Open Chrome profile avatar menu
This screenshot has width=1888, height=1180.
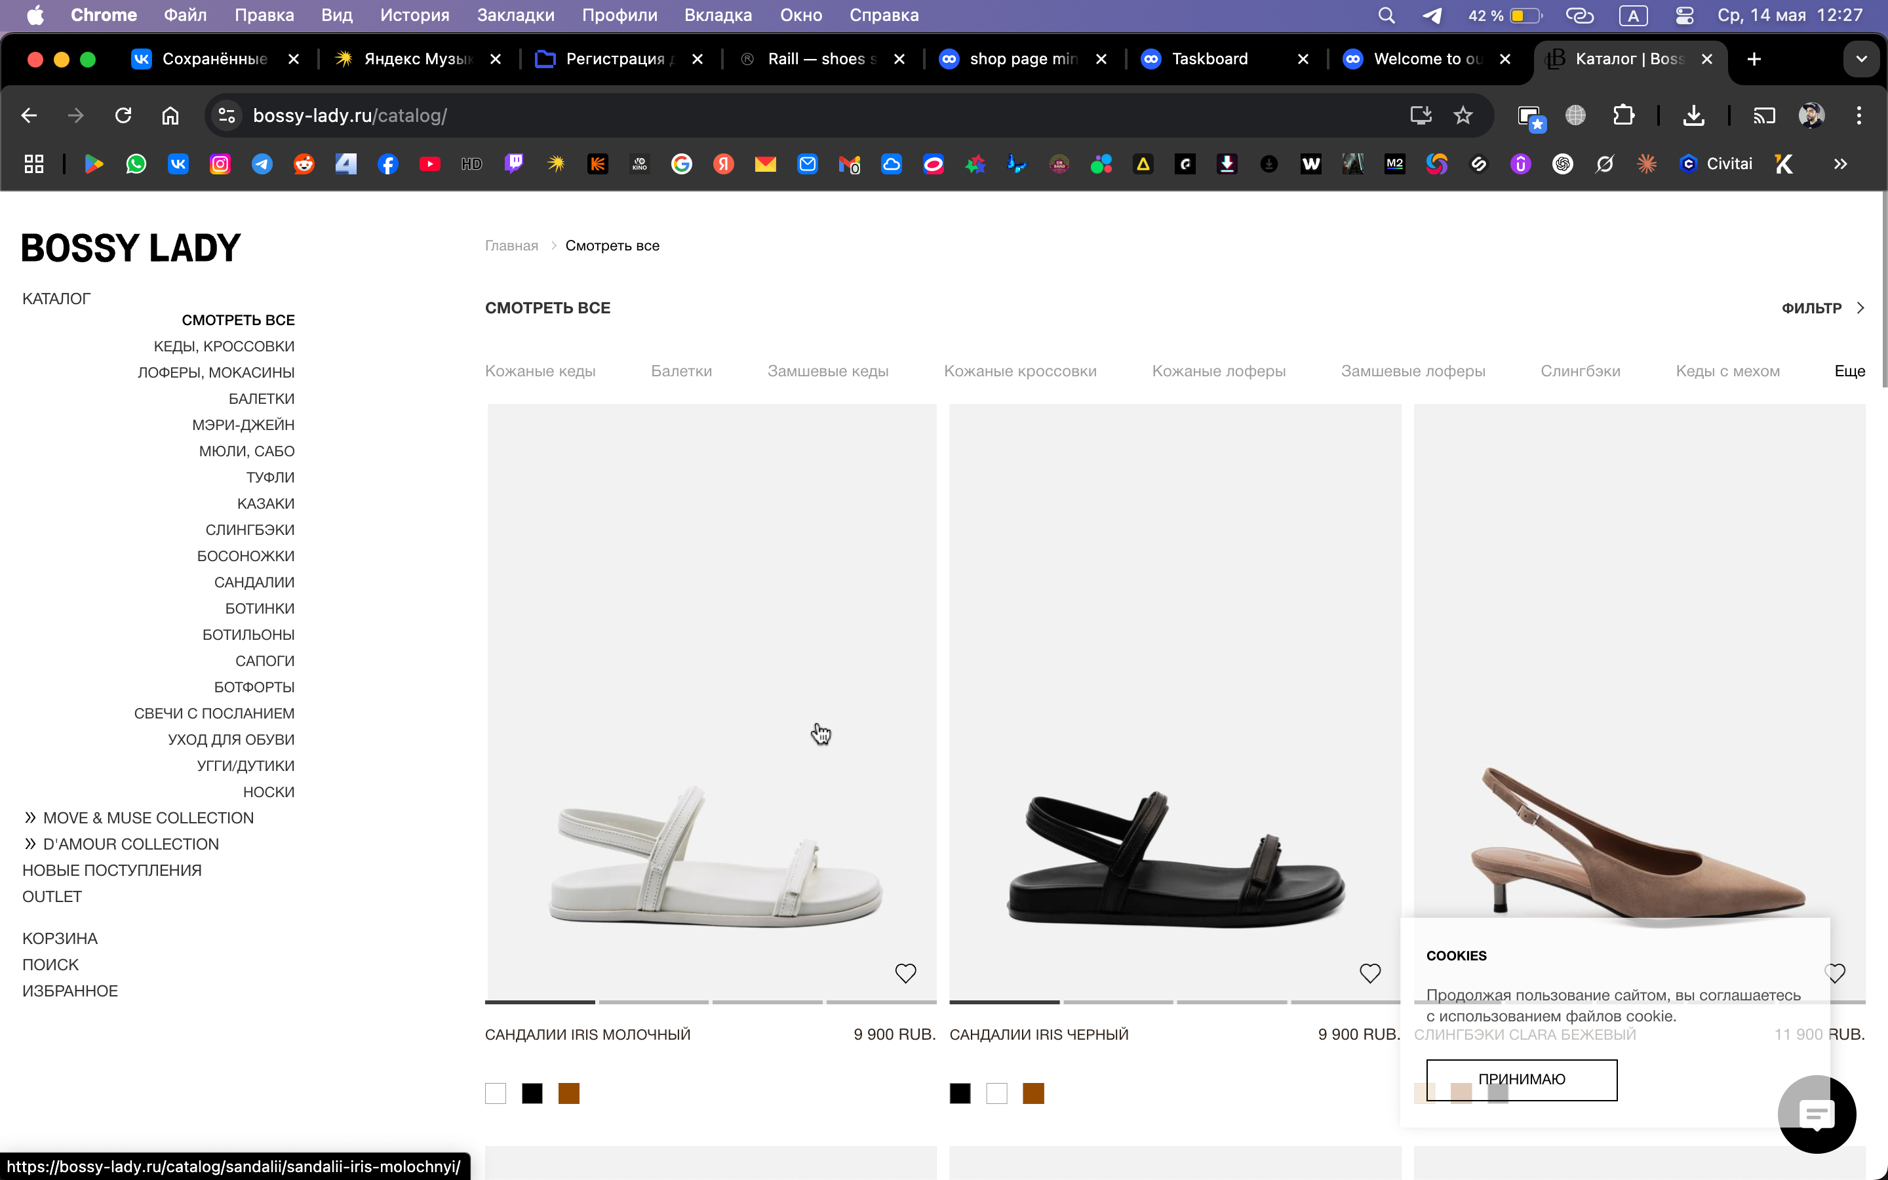(1811, 115)
